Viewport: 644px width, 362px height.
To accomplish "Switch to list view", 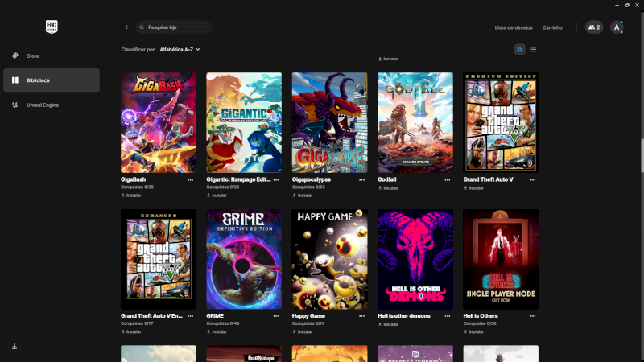I will 533,49.
